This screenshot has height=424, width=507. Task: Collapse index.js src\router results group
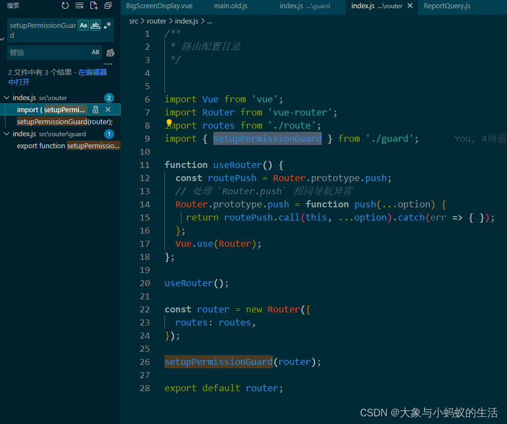[x=6, y=97]
